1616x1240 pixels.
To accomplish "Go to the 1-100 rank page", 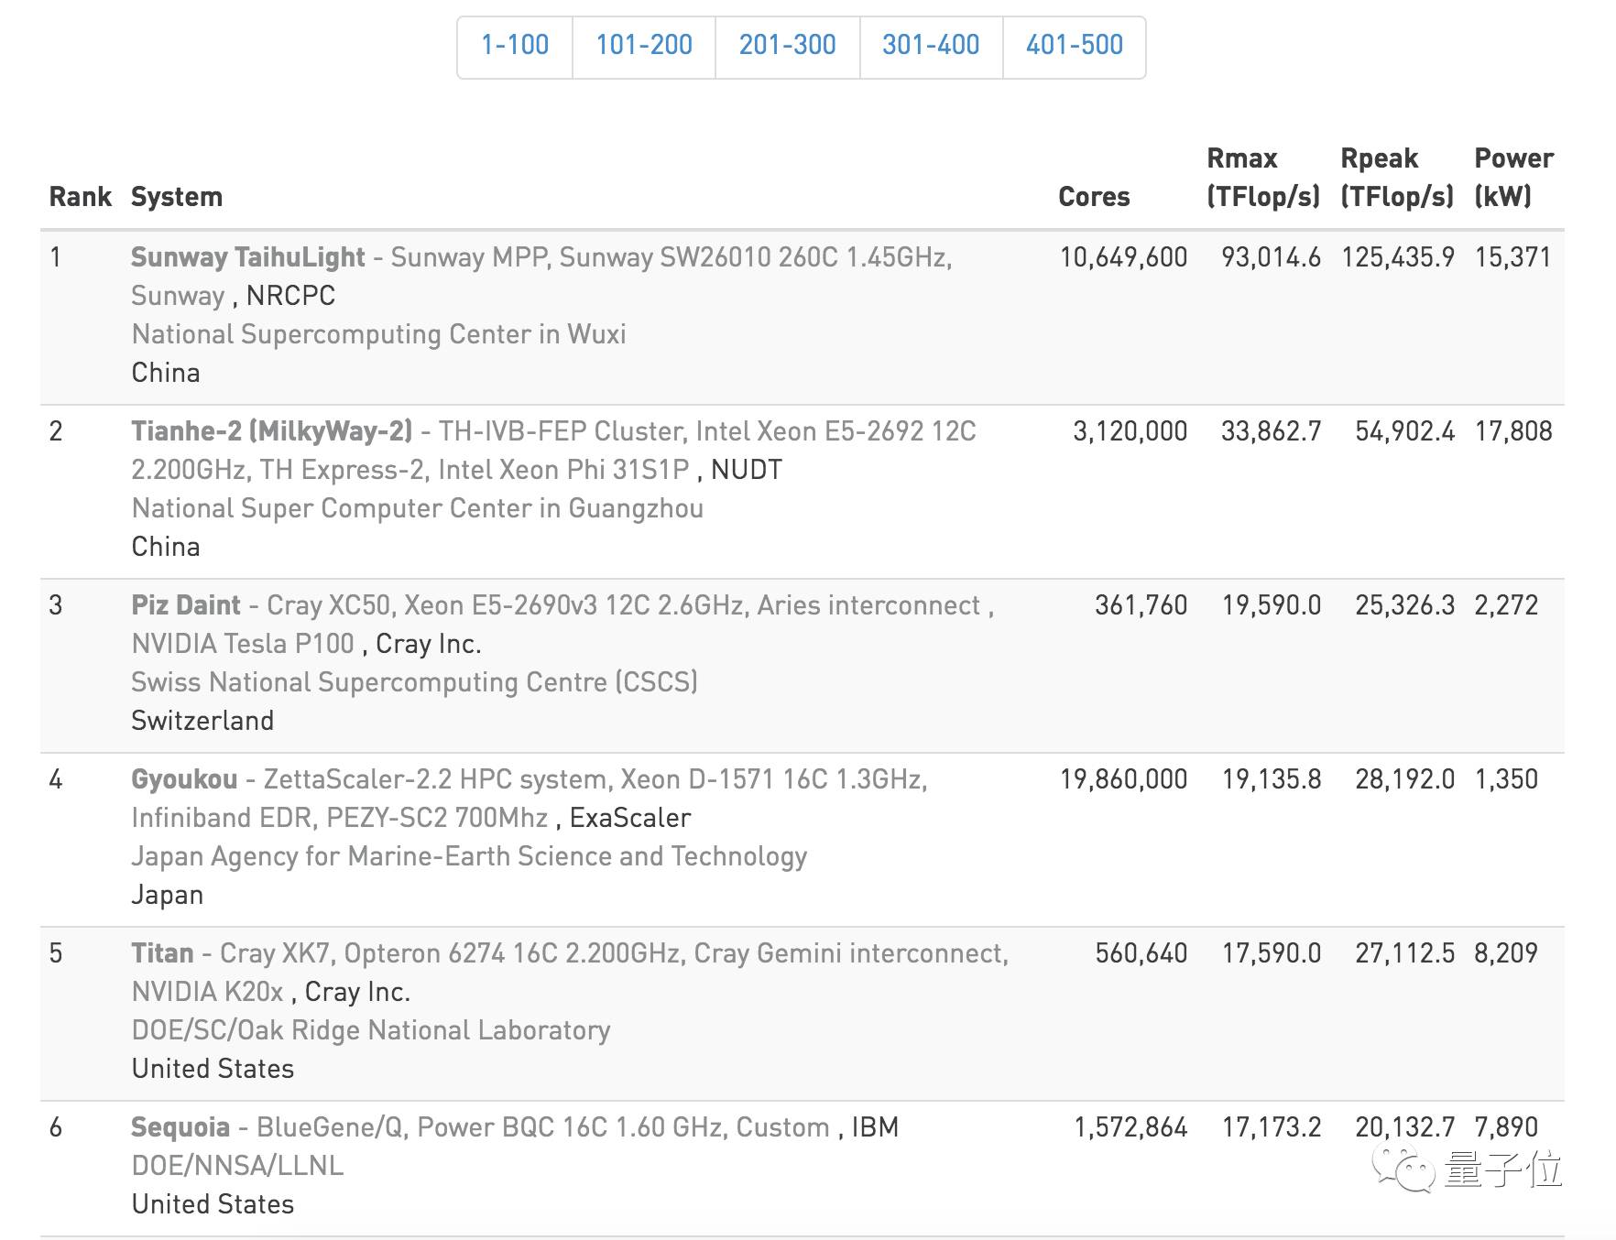I will tap(515, 46).
